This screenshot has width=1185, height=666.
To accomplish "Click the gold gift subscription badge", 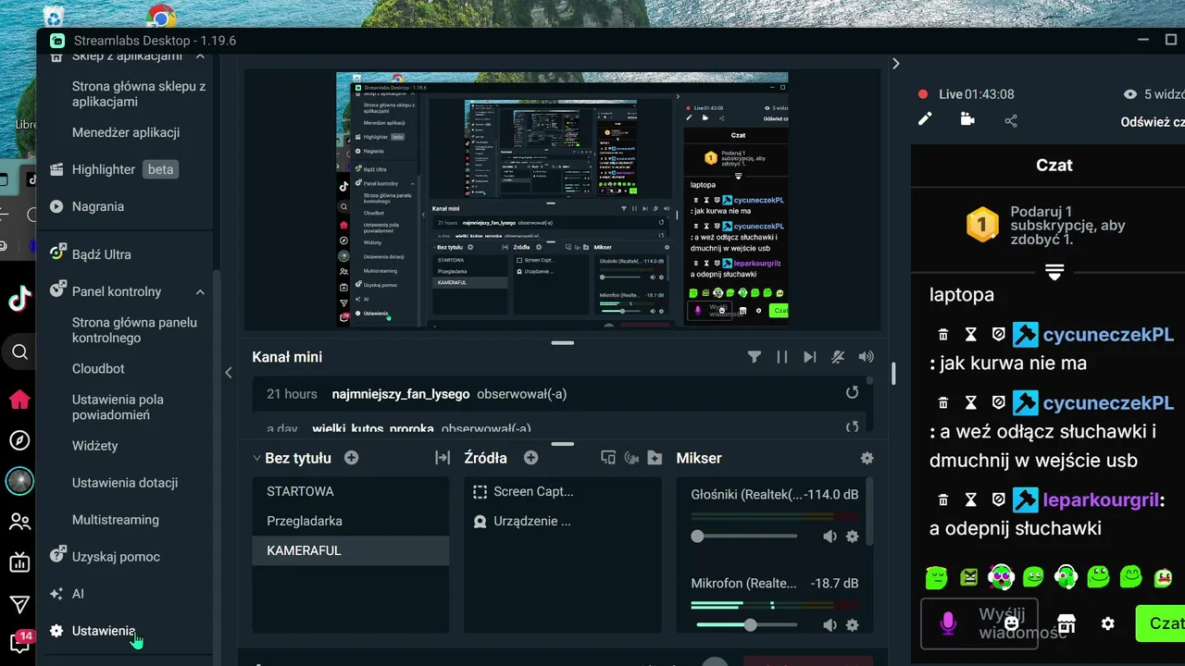I will [982, 225].
